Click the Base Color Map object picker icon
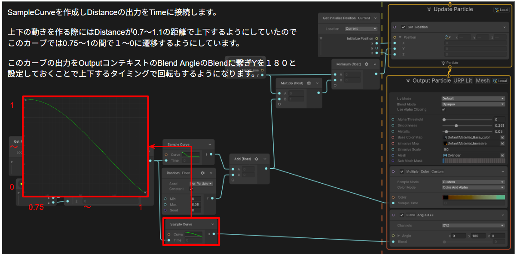 pyautogui.click(x=502, y=137)
